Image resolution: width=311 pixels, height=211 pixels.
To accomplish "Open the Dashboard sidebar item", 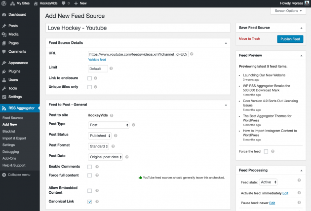I will (x=17, y=14).
